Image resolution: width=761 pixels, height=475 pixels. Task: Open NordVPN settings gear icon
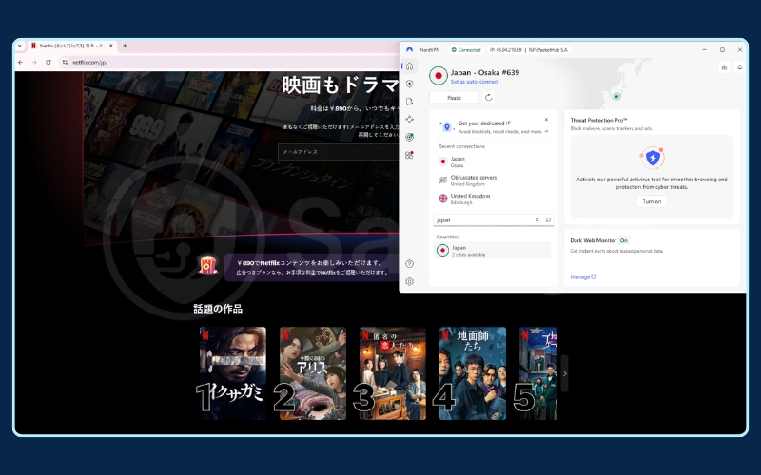[x=410, y=281]
